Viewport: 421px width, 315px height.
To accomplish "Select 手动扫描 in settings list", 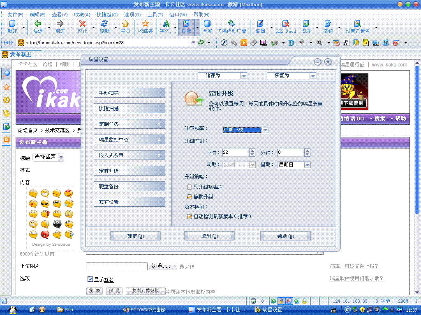I will [130, 93].
